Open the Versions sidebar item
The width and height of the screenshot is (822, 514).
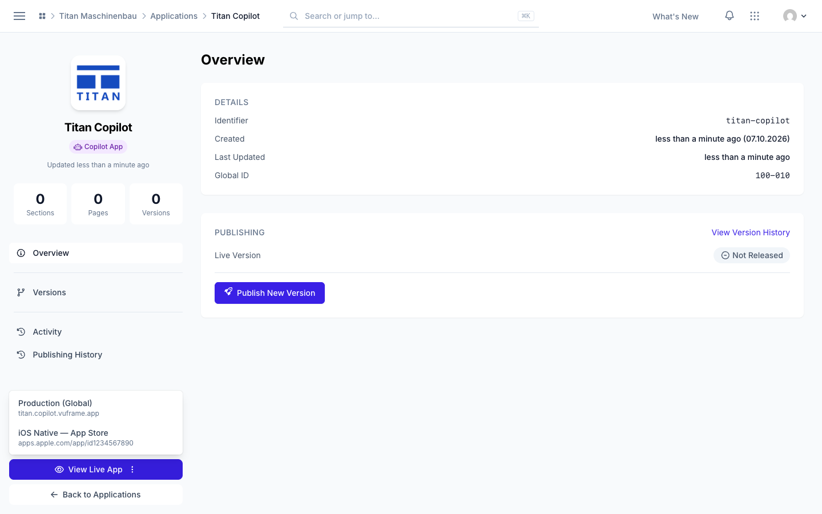click(x=96, y=292)
